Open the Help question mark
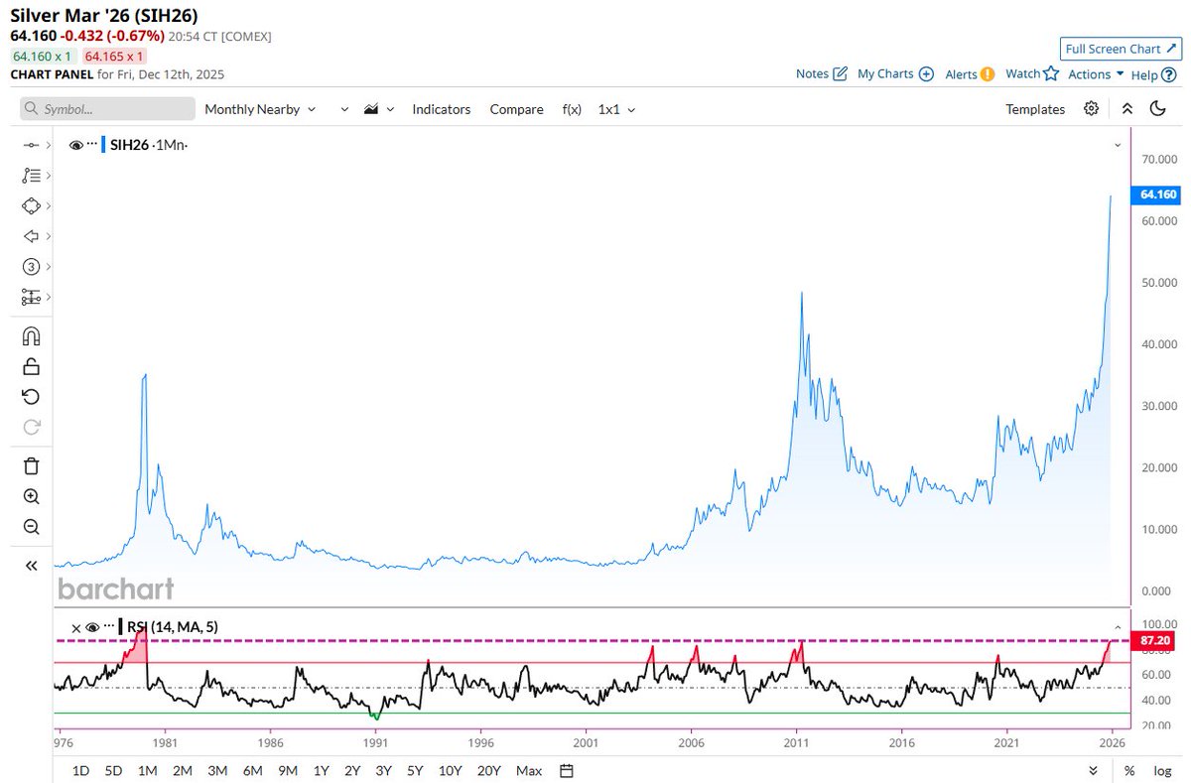The height and width of the screenshot is (783, 1191). (1168, 74)
